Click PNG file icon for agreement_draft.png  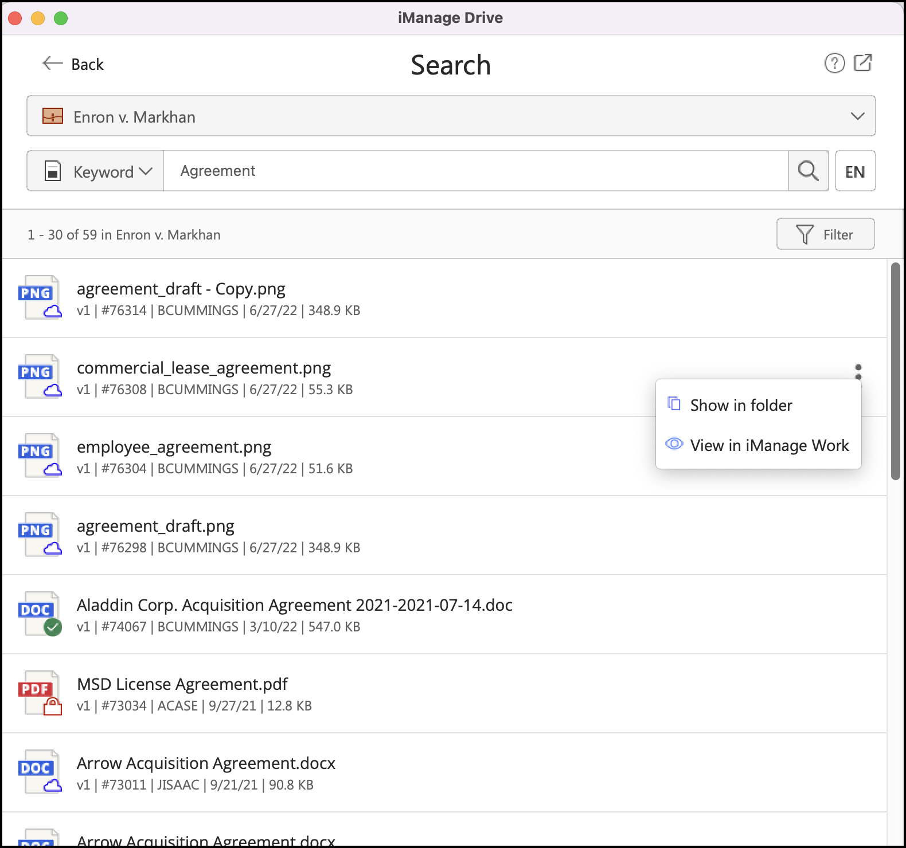tap(40, 535)
